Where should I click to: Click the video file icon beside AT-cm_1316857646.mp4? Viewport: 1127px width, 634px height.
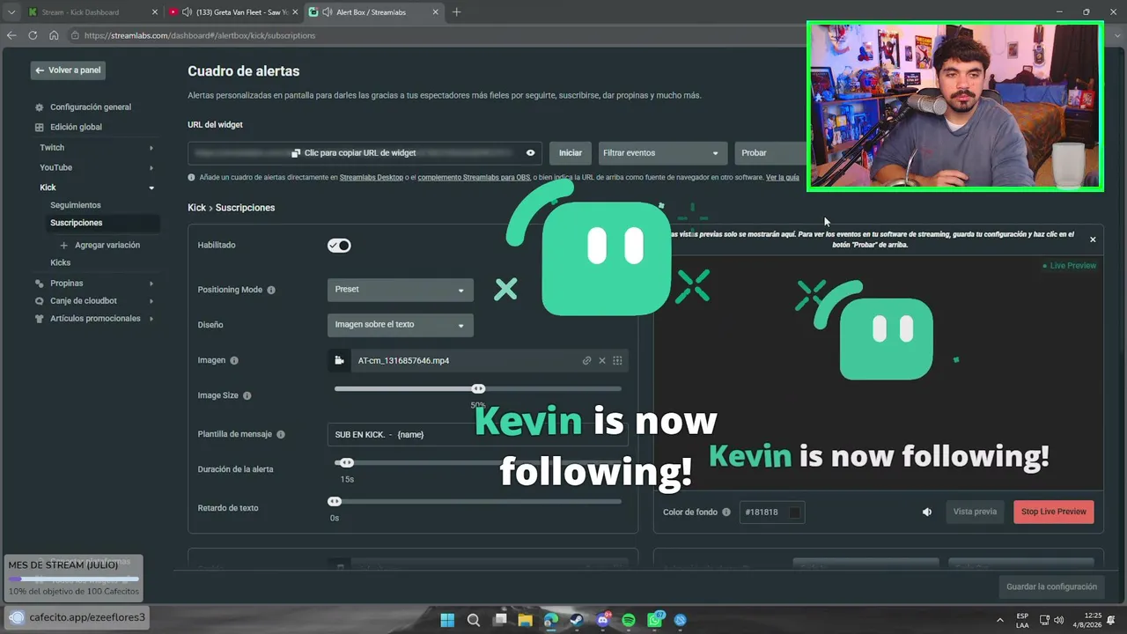click(339, 360)
